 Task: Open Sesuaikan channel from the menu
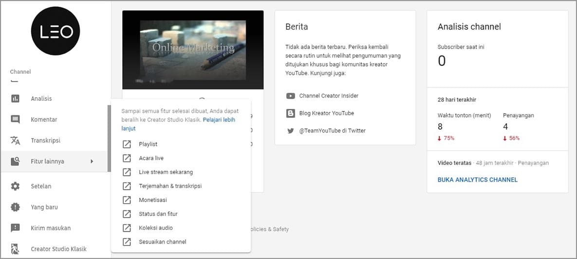(x=162, y=242)
